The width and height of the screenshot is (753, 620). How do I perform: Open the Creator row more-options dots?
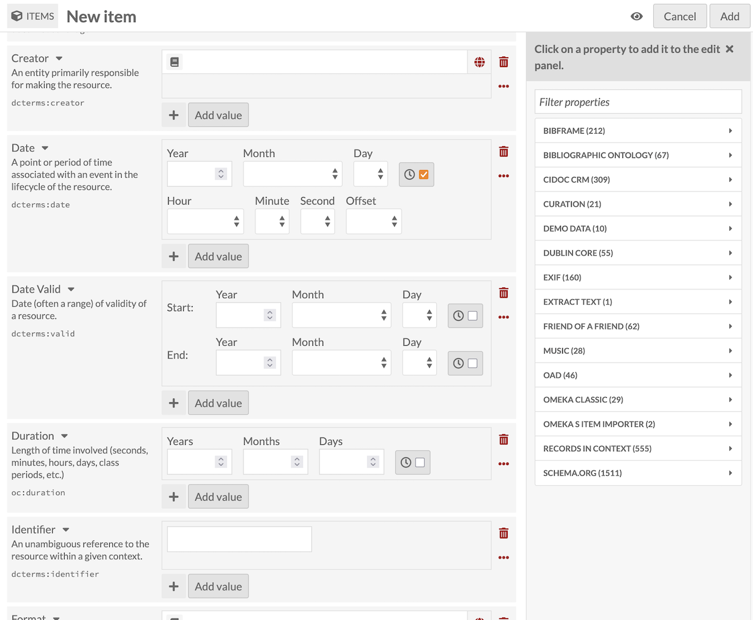pos(503,87)
